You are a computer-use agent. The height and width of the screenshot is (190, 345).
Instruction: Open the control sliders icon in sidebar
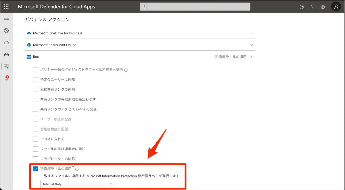pyautogui.click(x=6, y=66)
